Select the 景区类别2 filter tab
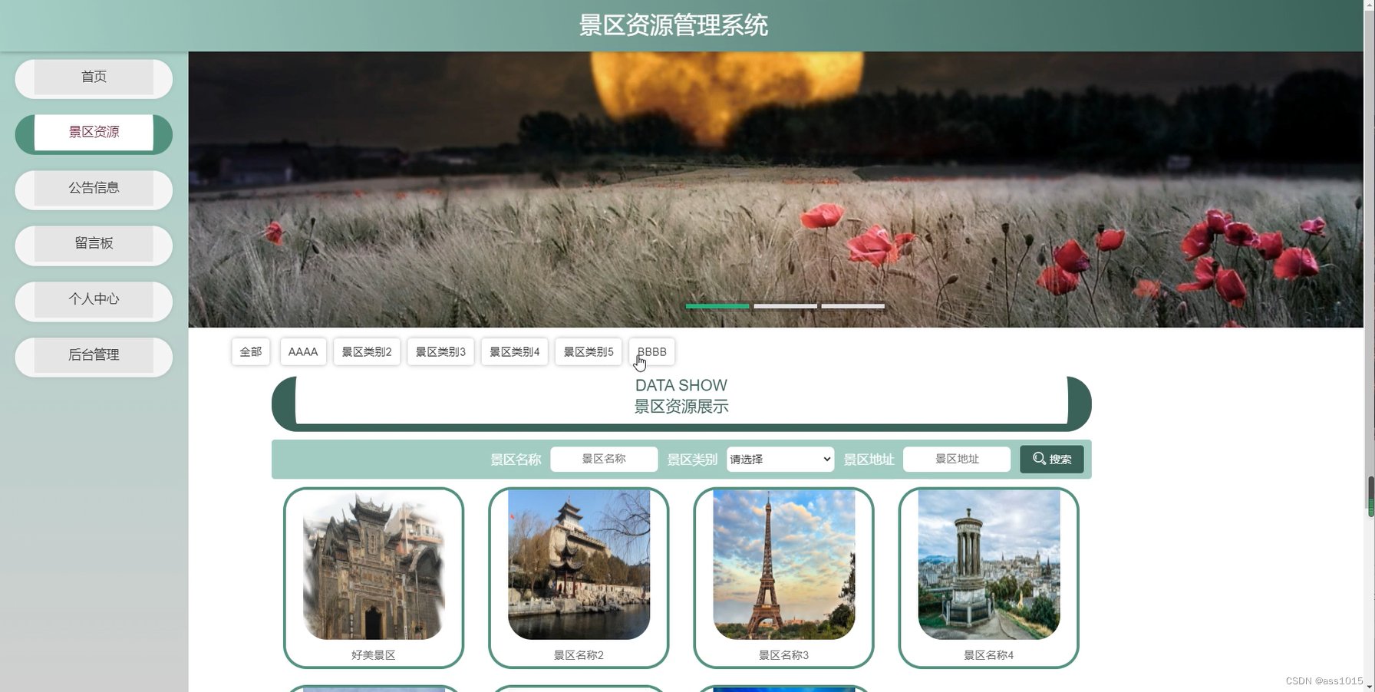The width and height of the screenshot is (1375, 692). pyautogui.click(x=367, y=351)
